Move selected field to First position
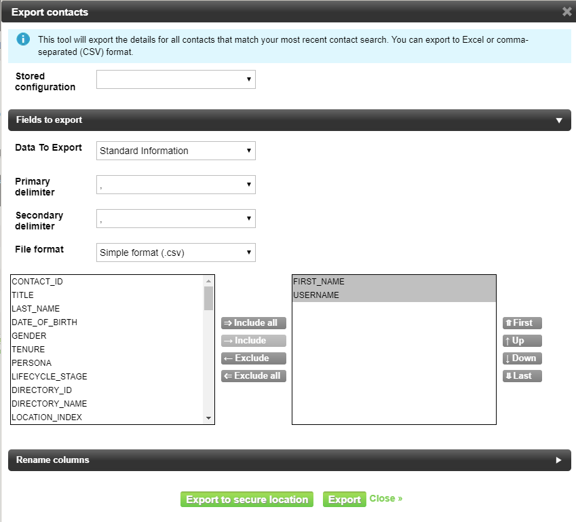Screen dimensions: 576x522 point(522,323)
